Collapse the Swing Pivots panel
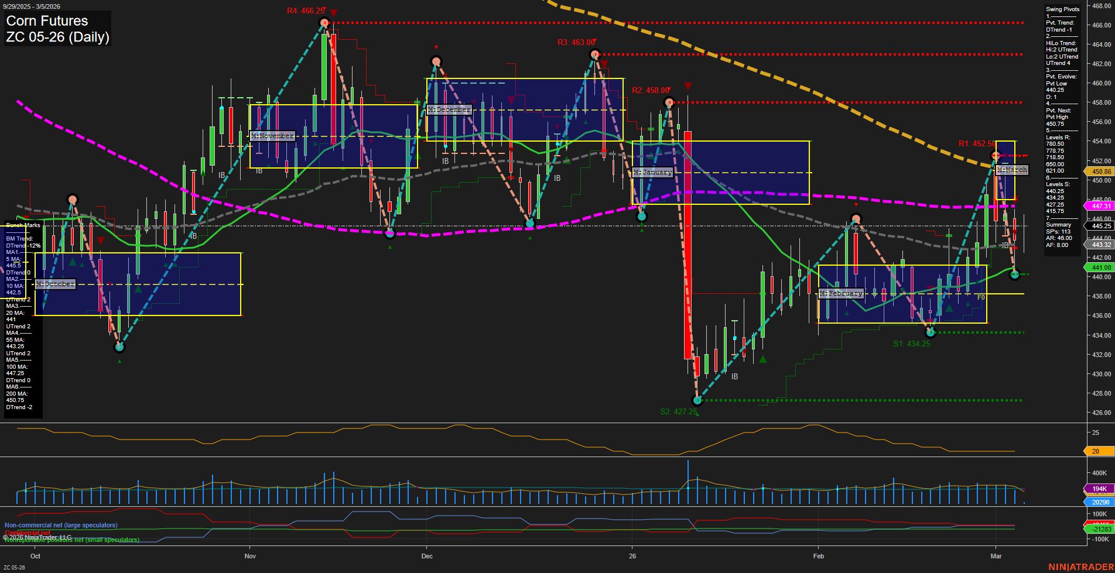Viewport: 1115px width, 573px height. coord(1062,9)
